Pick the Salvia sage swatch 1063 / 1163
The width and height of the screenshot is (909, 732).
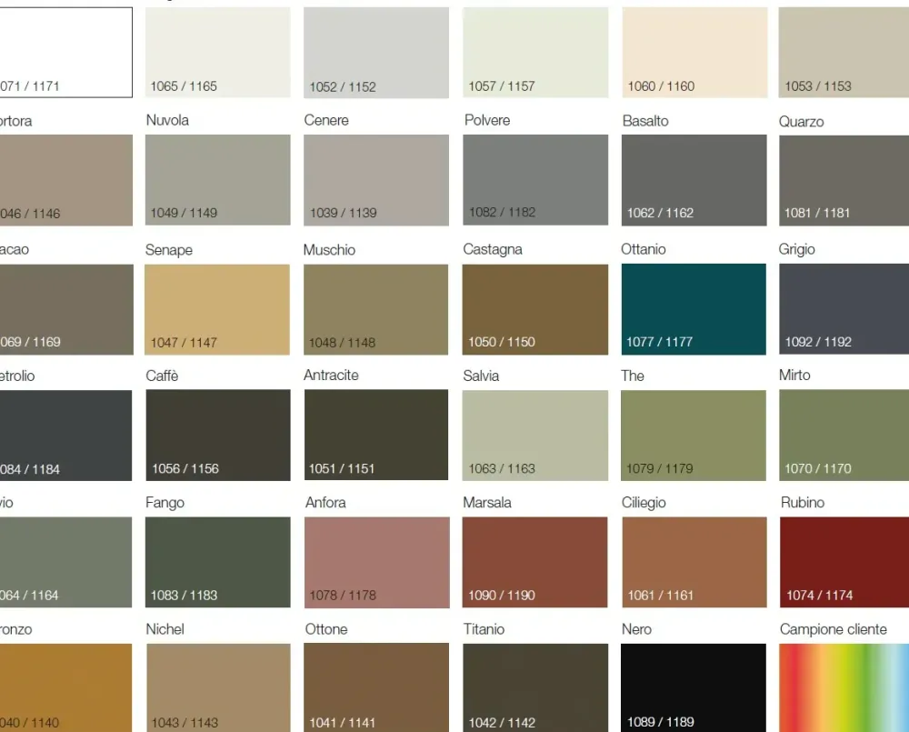[535, 436]
